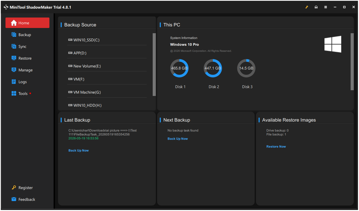The image size is (359, 211).
Task: Open the Feedback label in sidebar
Action: [x=27, y=199]
